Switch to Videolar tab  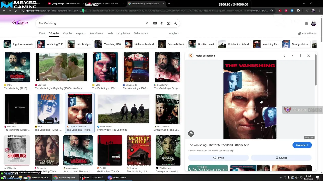point(67,33)
